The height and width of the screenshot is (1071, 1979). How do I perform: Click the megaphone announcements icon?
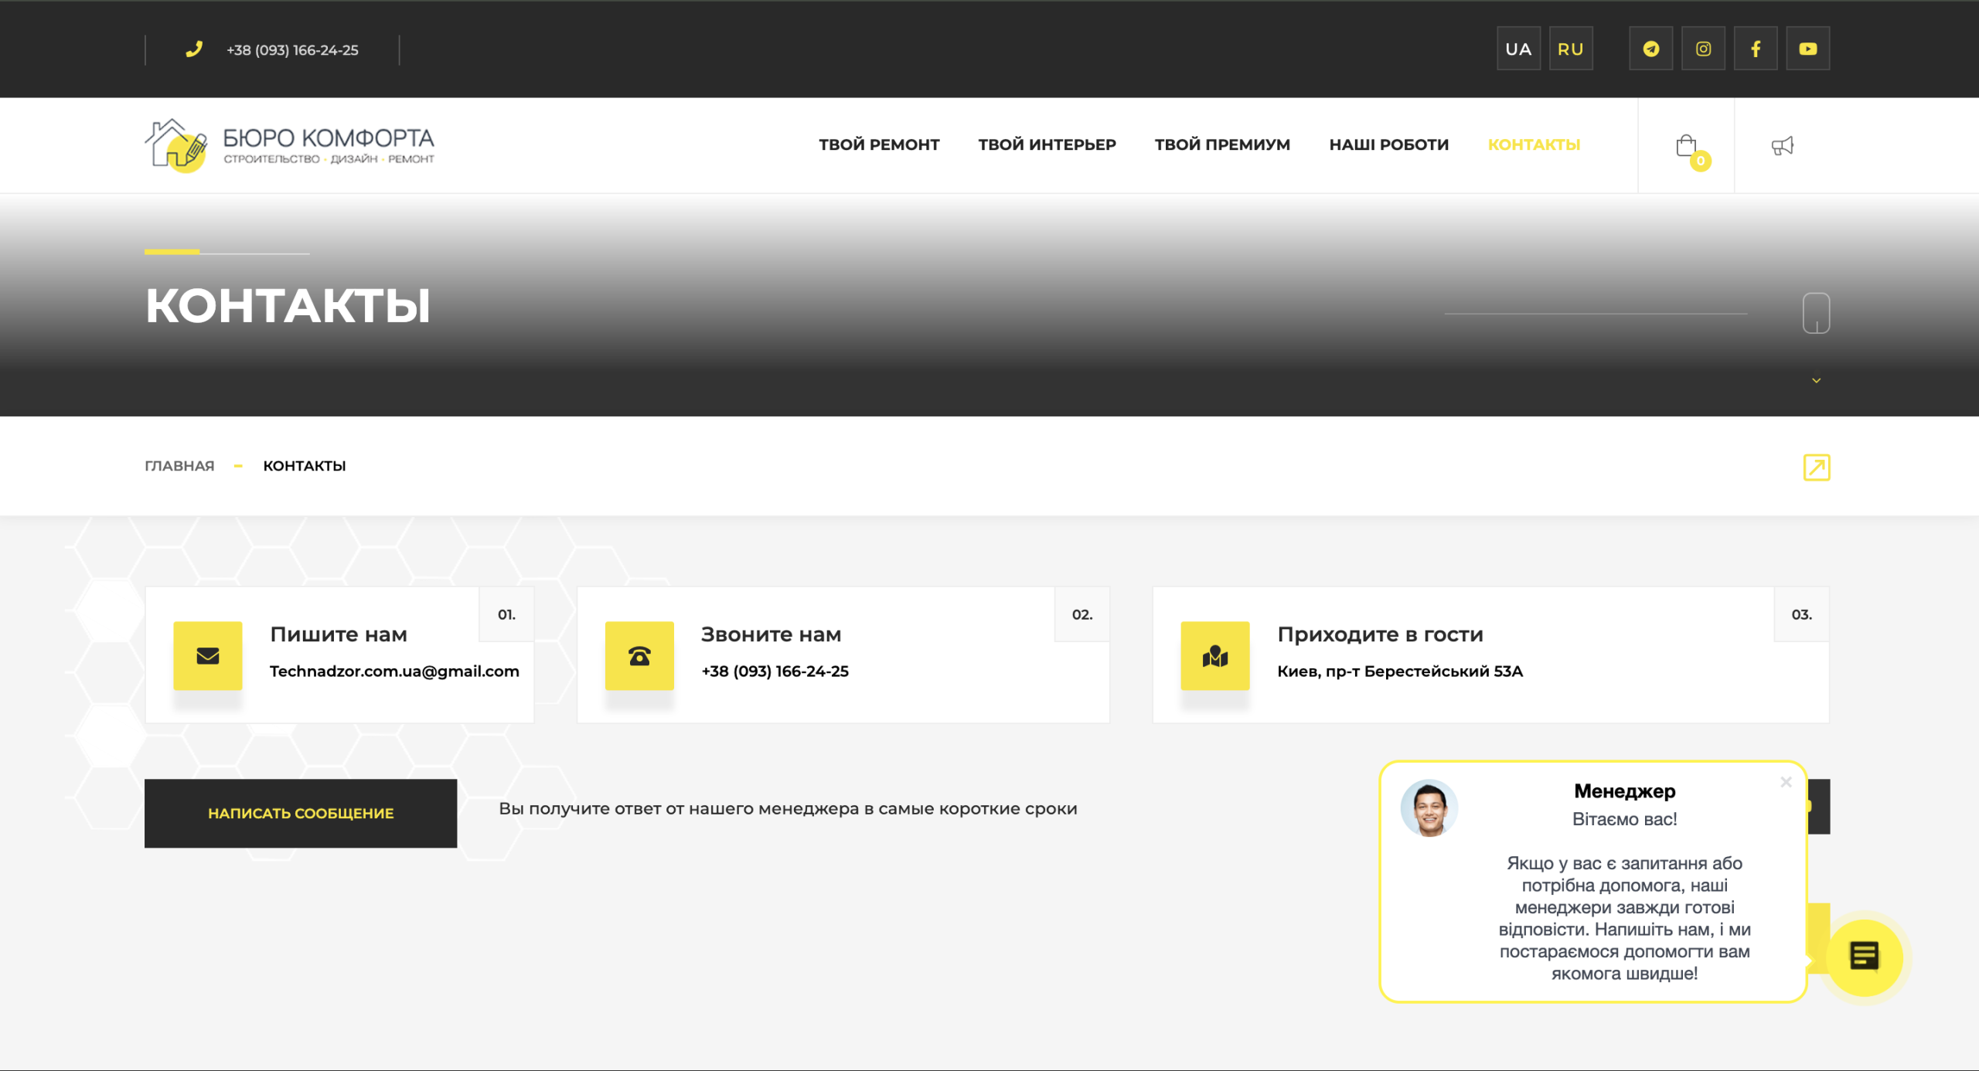point(1782,146)
